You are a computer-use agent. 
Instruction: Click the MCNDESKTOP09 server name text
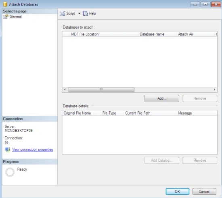click(19, 131)
